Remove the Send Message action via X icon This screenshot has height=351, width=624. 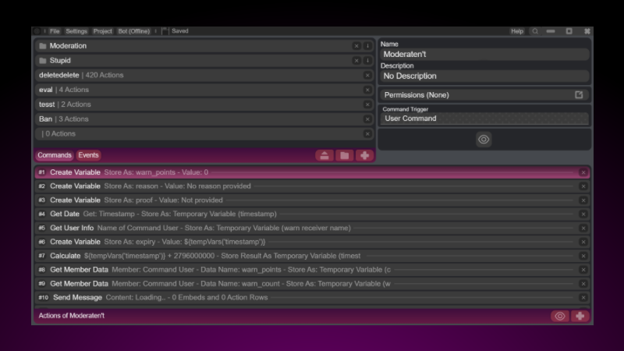[x=583, y=297]
